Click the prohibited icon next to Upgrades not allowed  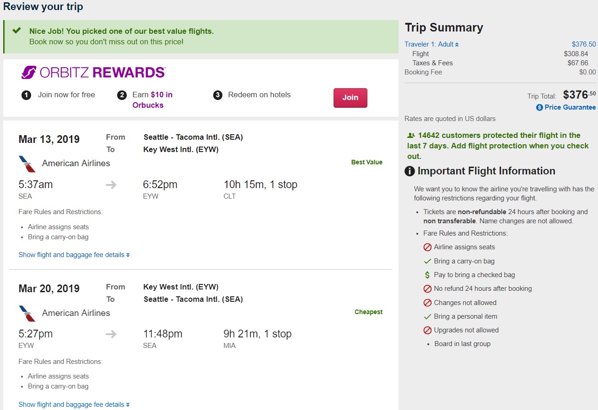tap(427, 330)
